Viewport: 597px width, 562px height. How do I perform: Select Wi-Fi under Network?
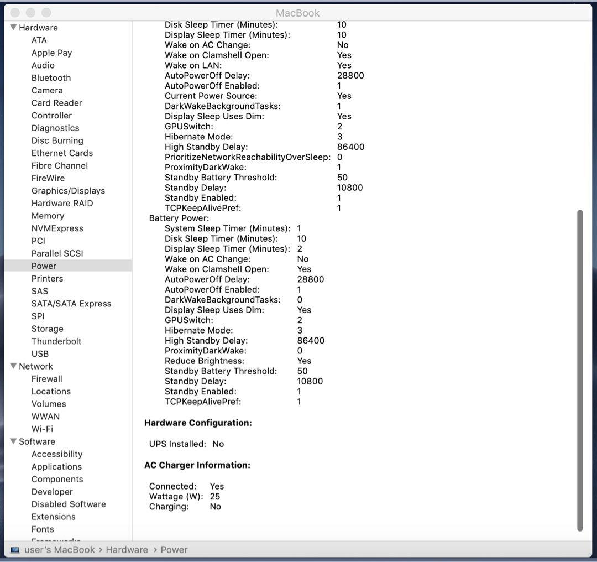coord(42,429)
